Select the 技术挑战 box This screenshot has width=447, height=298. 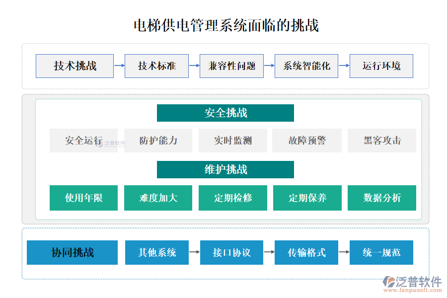(74, 66)
